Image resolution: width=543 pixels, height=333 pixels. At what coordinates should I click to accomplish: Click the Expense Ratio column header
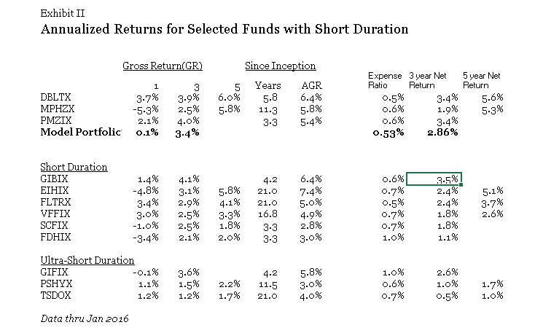point(381,80)
